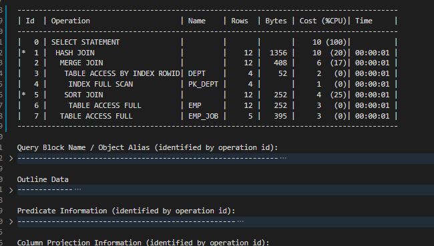Click the Column Projection Information heading
The height and width of the screenshot is (246, 434).
[143, 243]
